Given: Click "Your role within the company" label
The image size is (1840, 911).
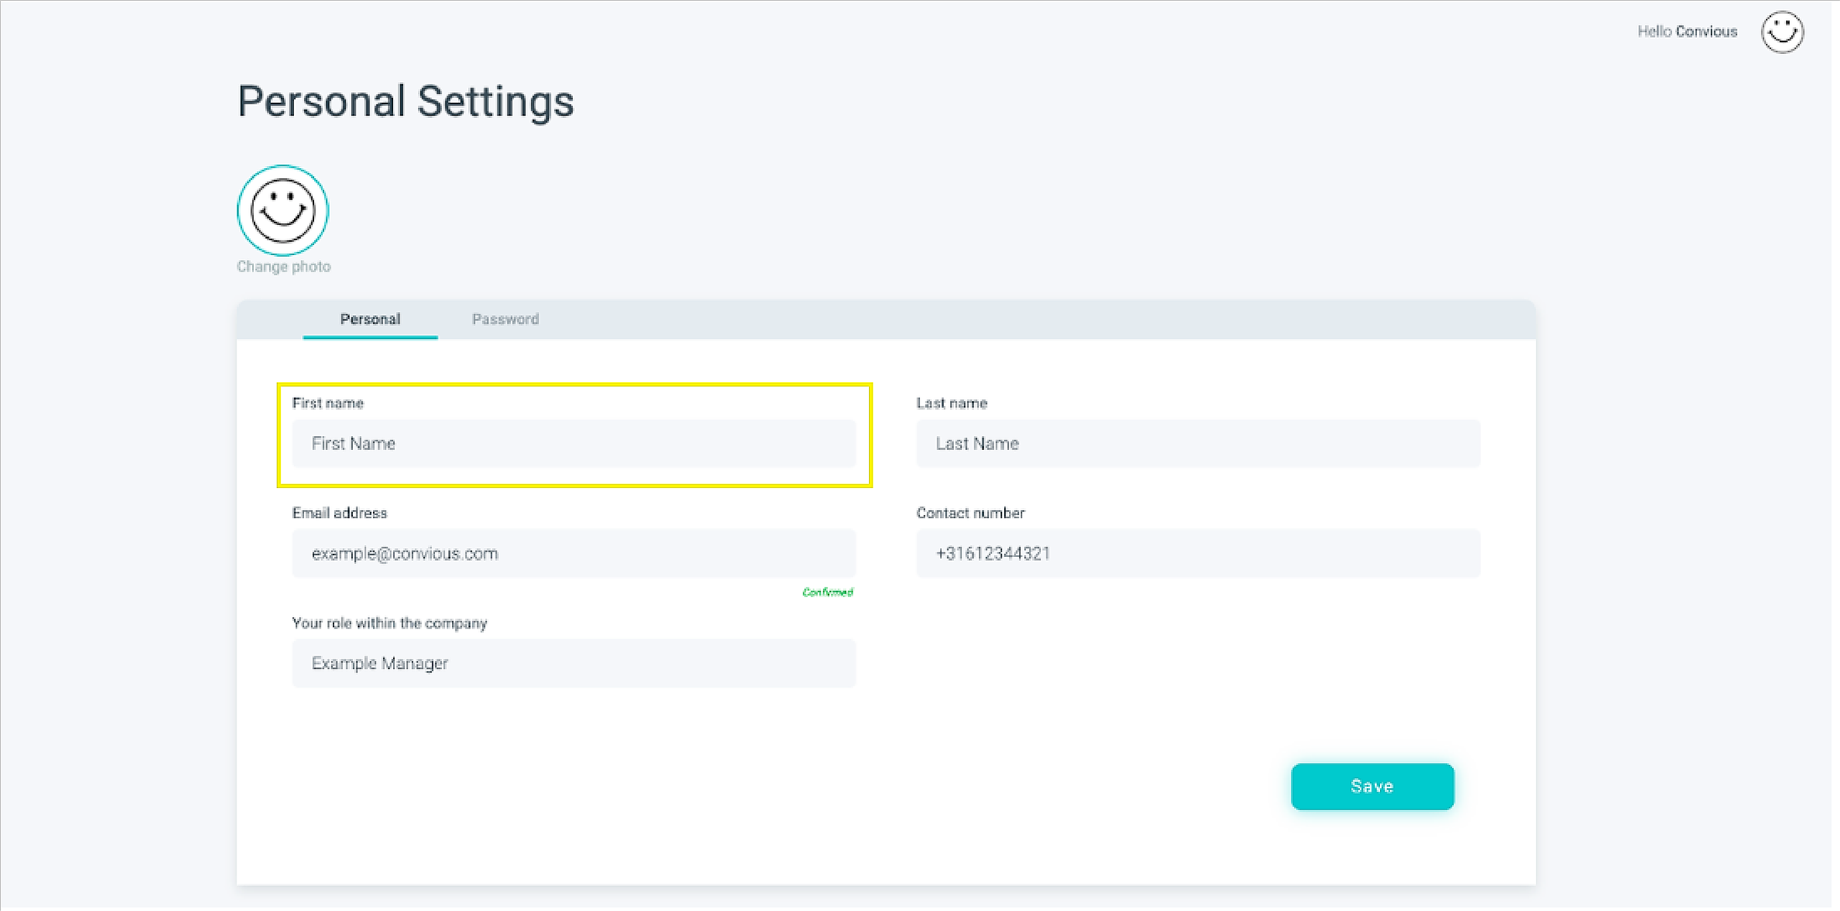Looking at the screenshot, I should (390, 623).
